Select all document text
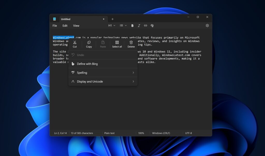 pyautogui.click(x=117, y=44)
